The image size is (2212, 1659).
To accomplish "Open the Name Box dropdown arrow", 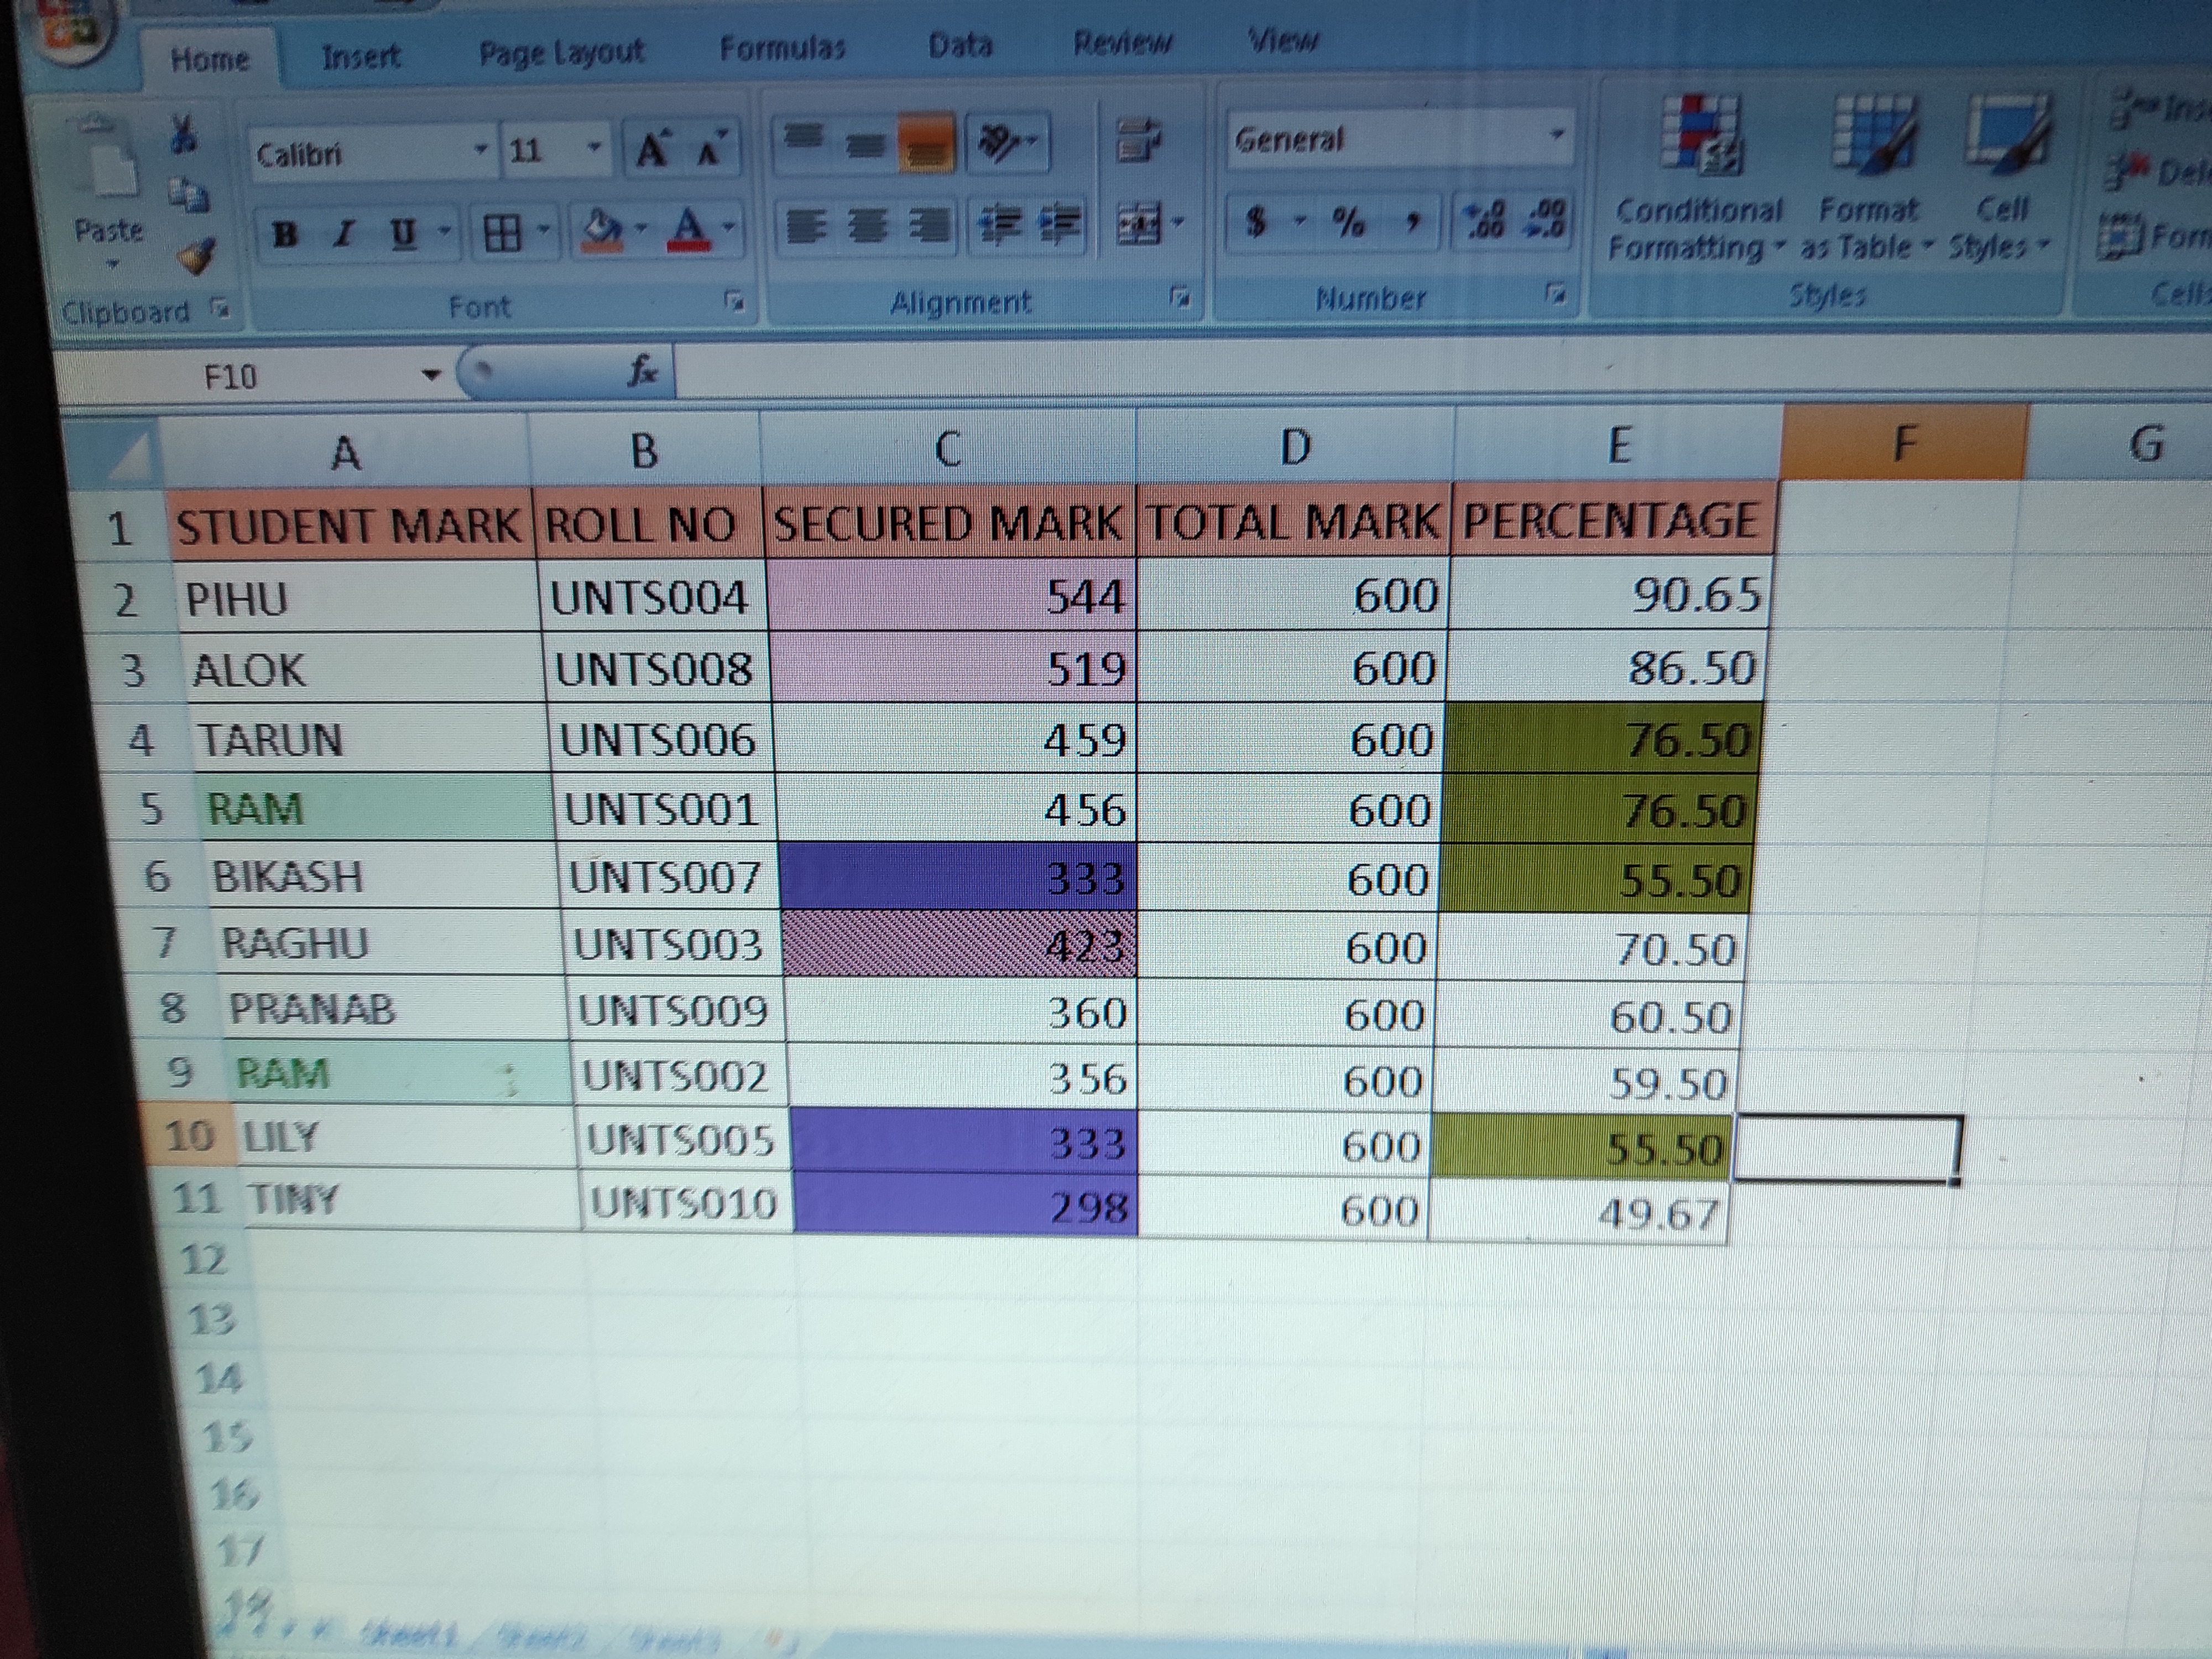I will 431,376.
